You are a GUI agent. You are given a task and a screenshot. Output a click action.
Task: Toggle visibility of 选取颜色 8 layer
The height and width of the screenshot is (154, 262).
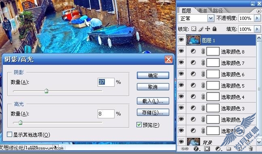click(x=181, y=51)
